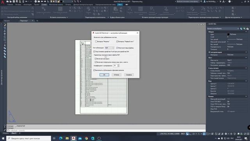Open the user account sign-in icon
Image resolution: width=250 pixels, height=141 pixels.
coord(205,2)
